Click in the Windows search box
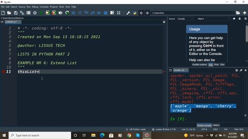 tap(40, 136)
